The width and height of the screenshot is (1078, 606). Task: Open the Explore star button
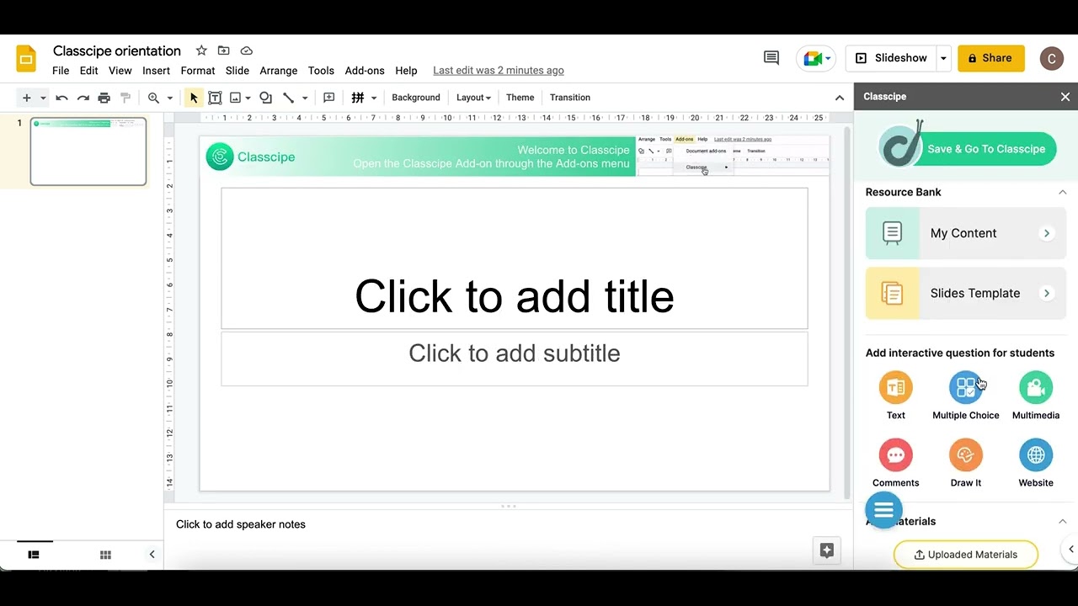point(826,550)
